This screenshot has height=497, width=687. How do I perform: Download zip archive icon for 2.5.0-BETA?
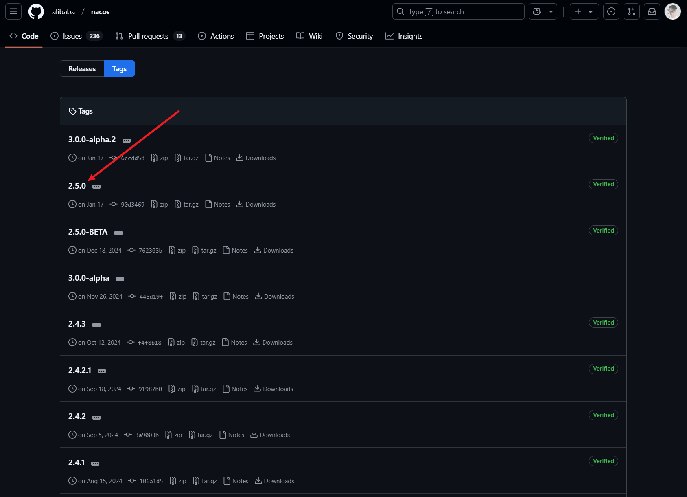click(172, 250)
